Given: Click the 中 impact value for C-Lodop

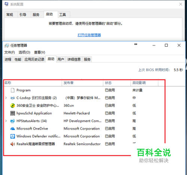Looking at the screenshot, I should point(134,98).
